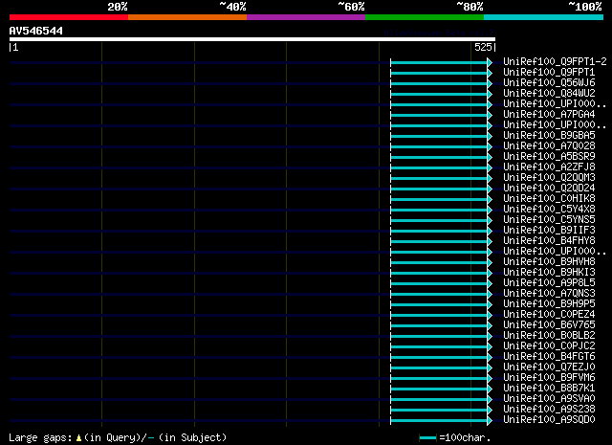Open hit UniRef100_B9H9P5
The image size is (612, 445).
(549, 304)
